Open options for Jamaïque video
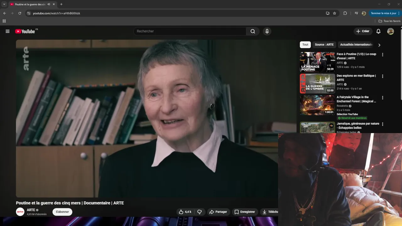This screenshot has height=226, width=402. coord(383,124)
